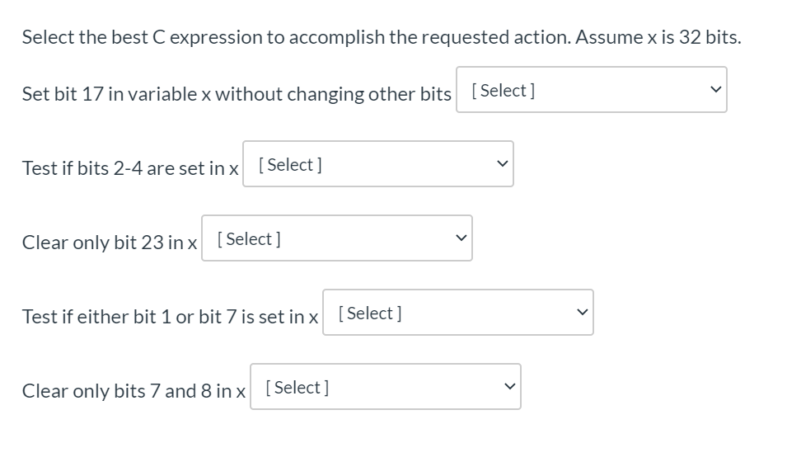Open the dropdown for clearing bit 23
This screenshot has height=476, width=801.
coord(336,238)
